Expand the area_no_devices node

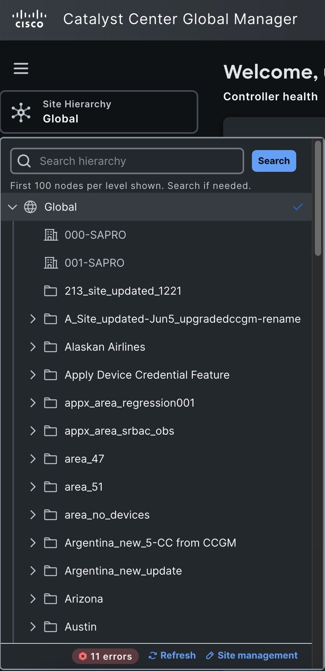click(x=33, y=515)
